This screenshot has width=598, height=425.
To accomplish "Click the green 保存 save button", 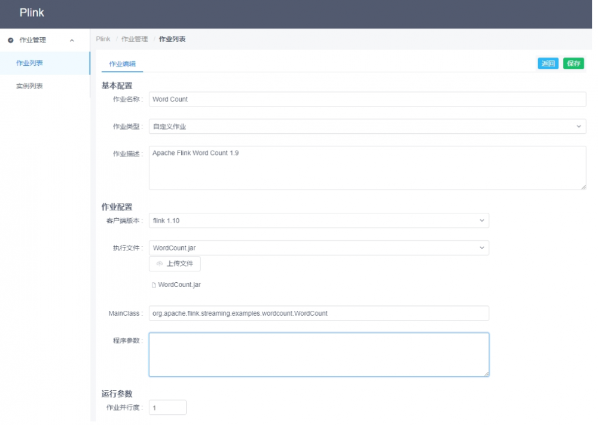I will click(x=573, y=63).
